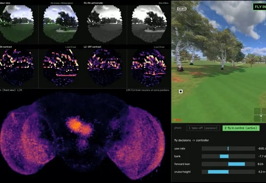
Task: Click the 'forward lean' label
Action: click(x=182, y=164)
